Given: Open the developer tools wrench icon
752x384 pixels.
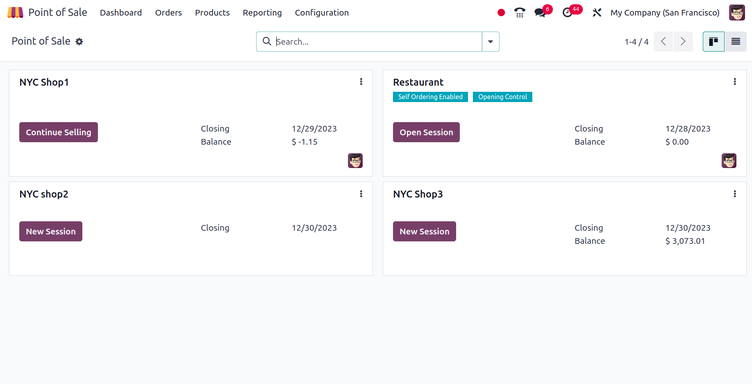Looking at the screenshot, I should tap(597, 13).
